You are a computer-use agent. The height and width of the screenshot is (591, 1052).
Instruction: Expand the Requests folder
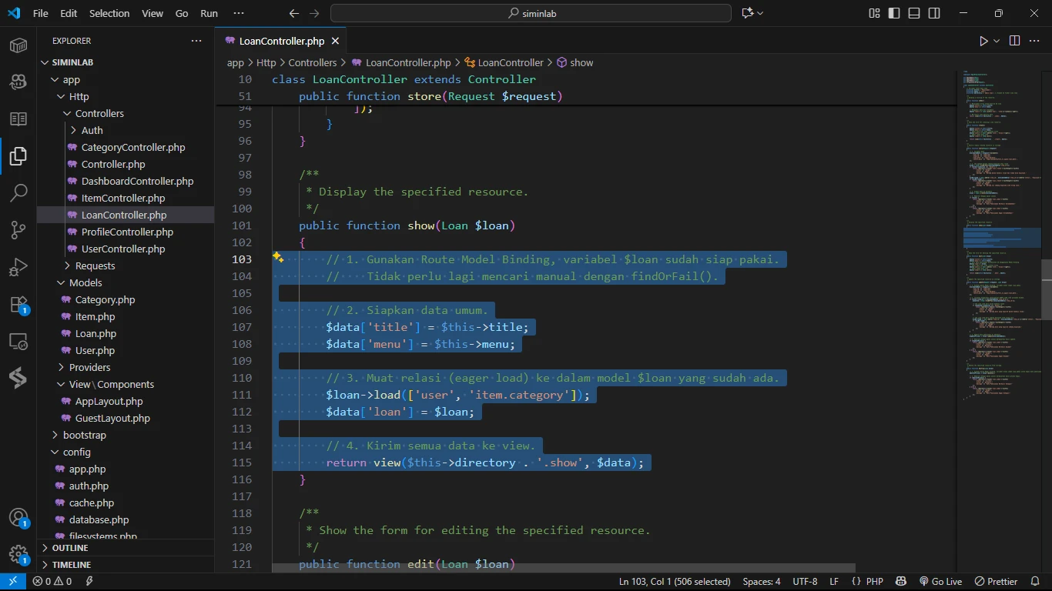click(x=95, y=265)
